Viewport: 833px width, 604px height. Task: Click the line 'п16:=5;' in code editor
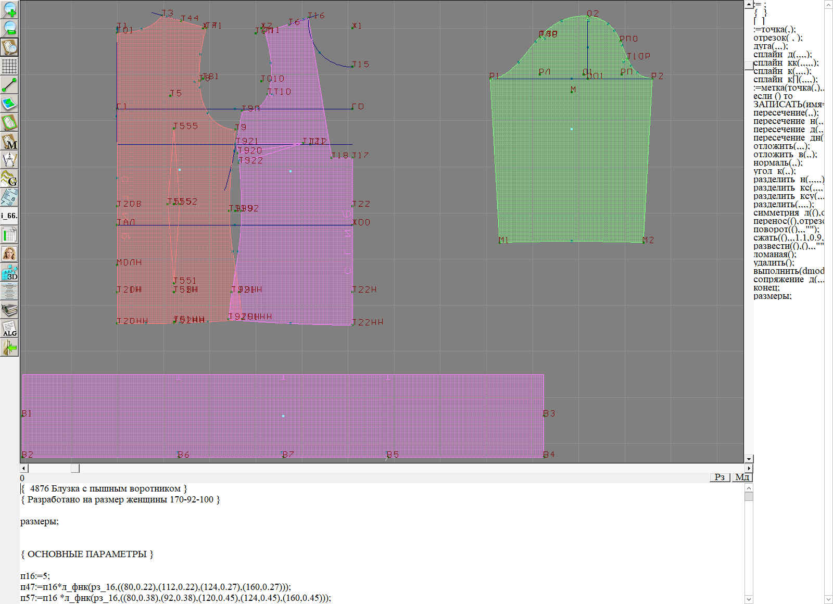click(35, 576)
